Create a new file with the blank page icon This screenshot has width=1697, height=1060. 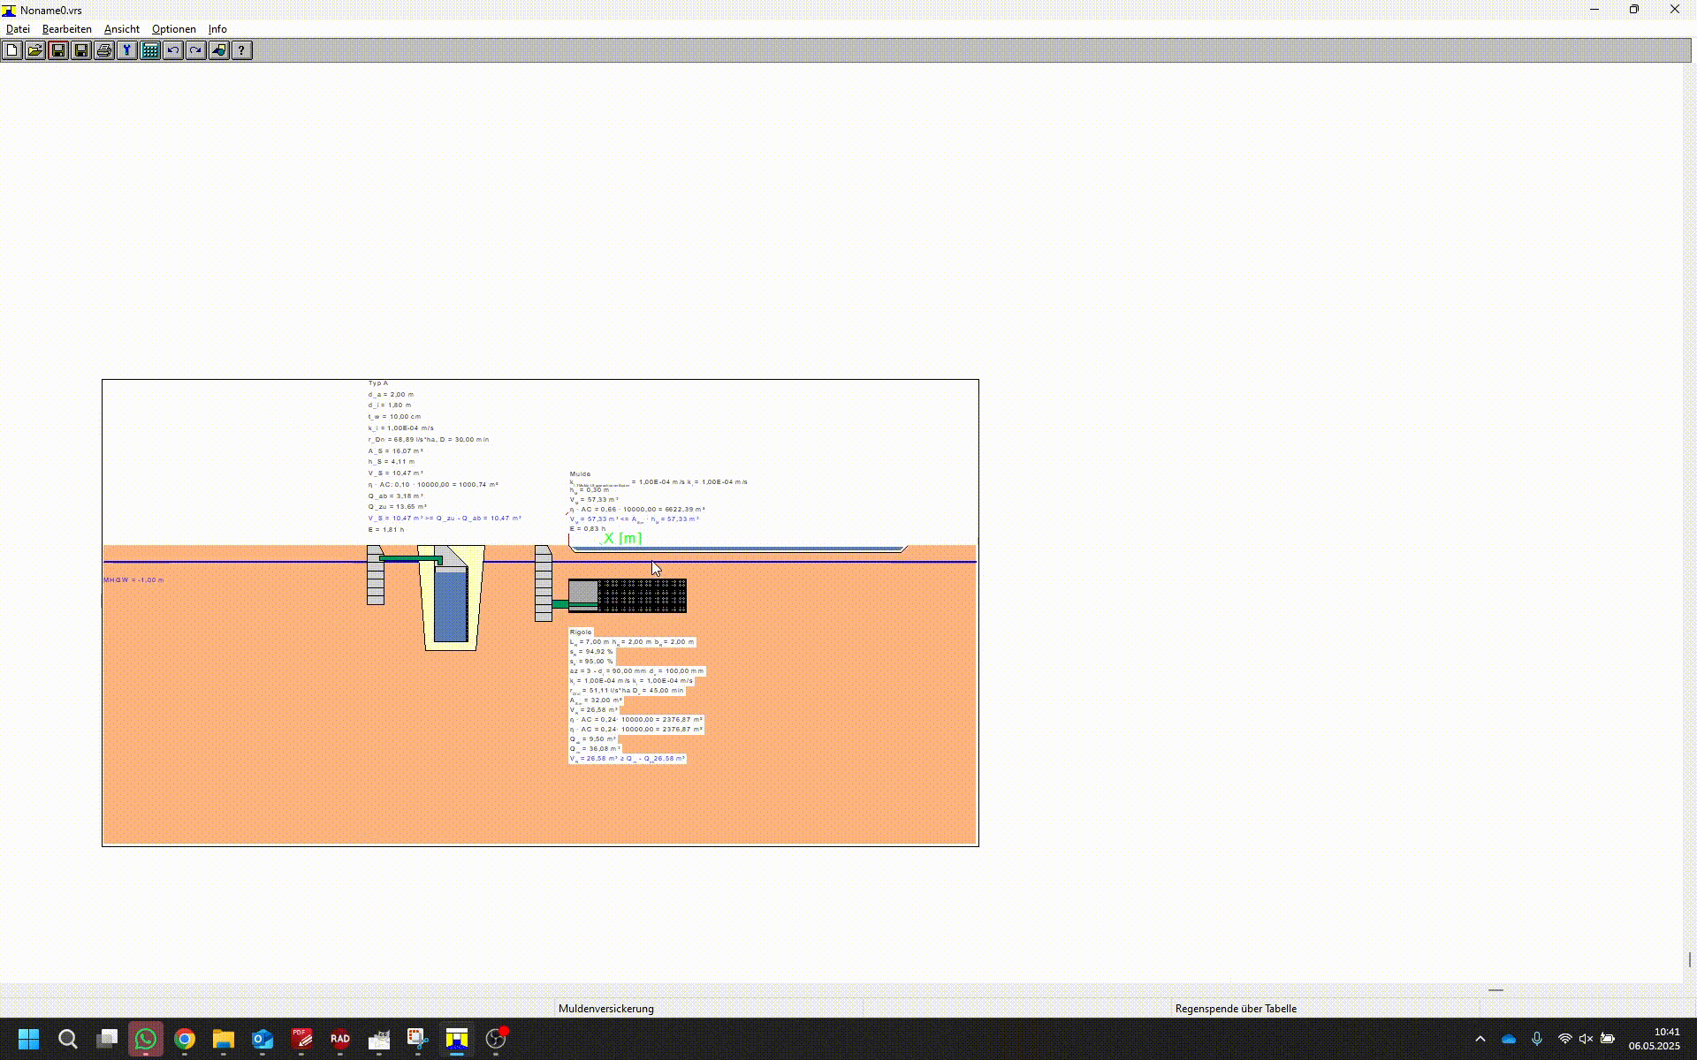(11, 50)
